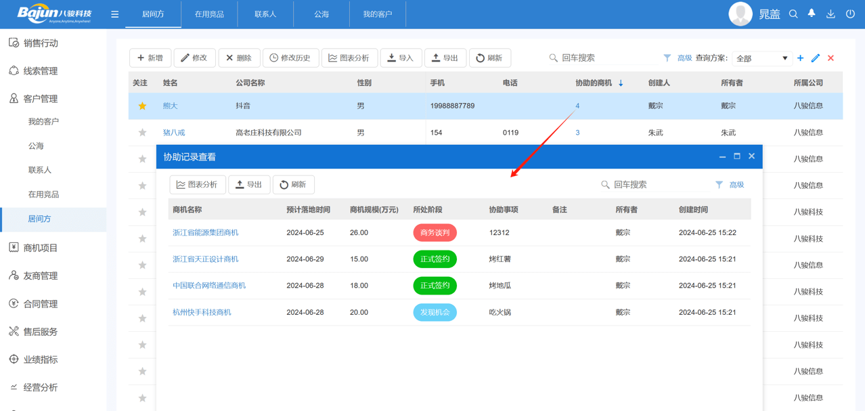The height and width of the screenshot is (411, 865).
Task: Open 中国联合网络通信商机 link
Action: (209, 286)
